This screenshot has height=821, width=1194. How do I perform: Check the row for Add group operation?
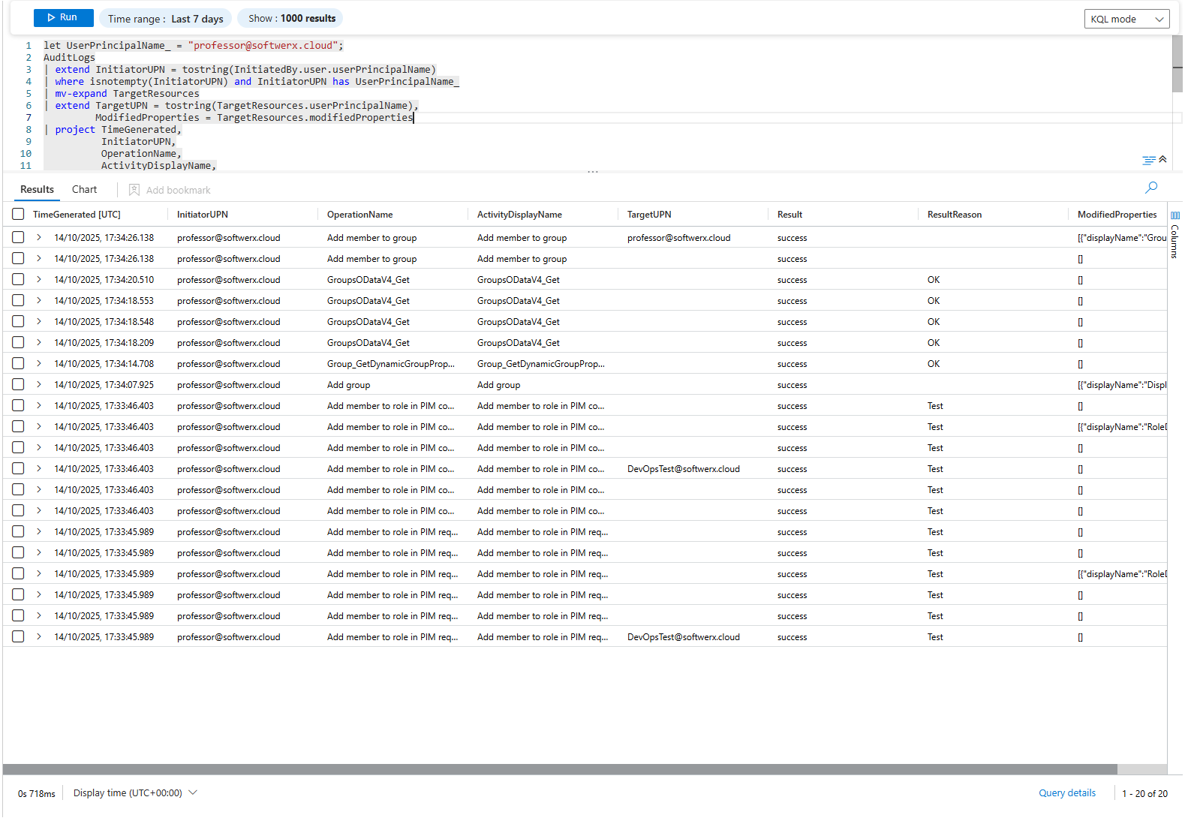point(18,385)
